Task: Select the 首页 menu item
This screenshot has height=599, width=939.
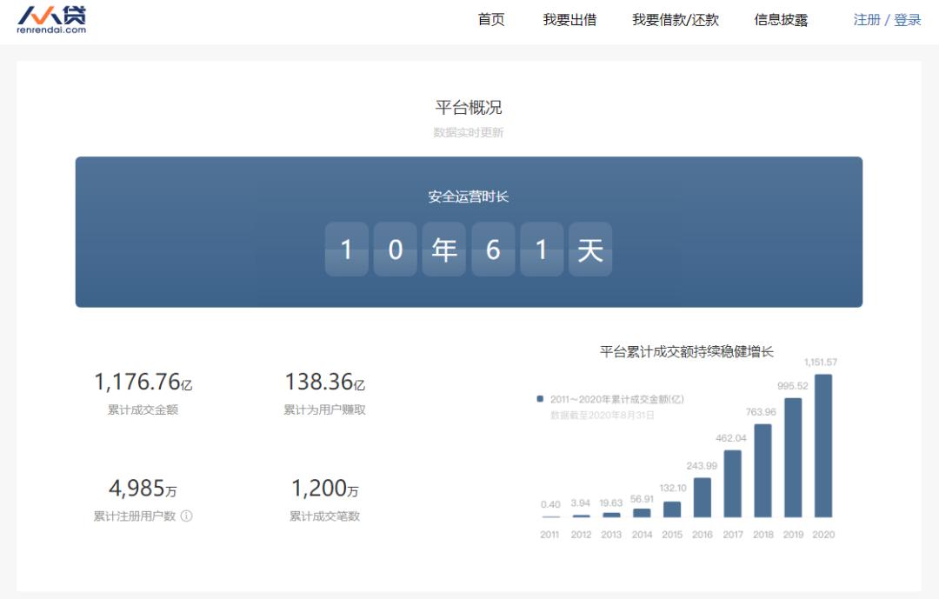Action: [x=489, y=19]
